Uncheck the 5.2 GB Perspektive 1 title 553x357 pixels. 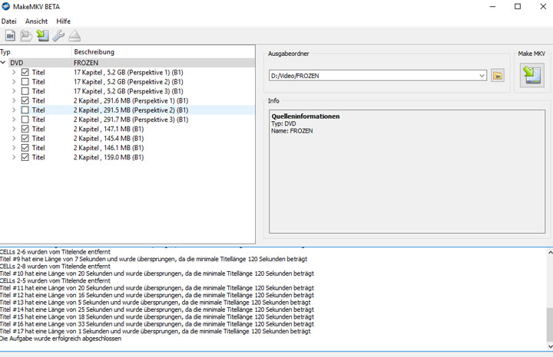(25, 72)
